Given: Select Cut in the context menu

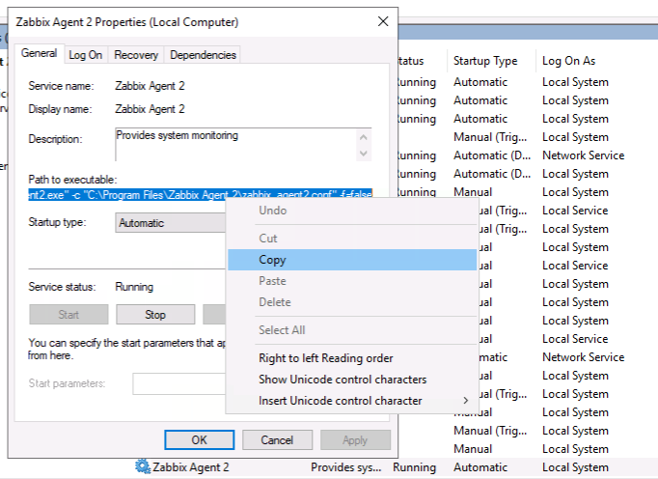Looking at the screenshot, I should [x=352, y=239].
